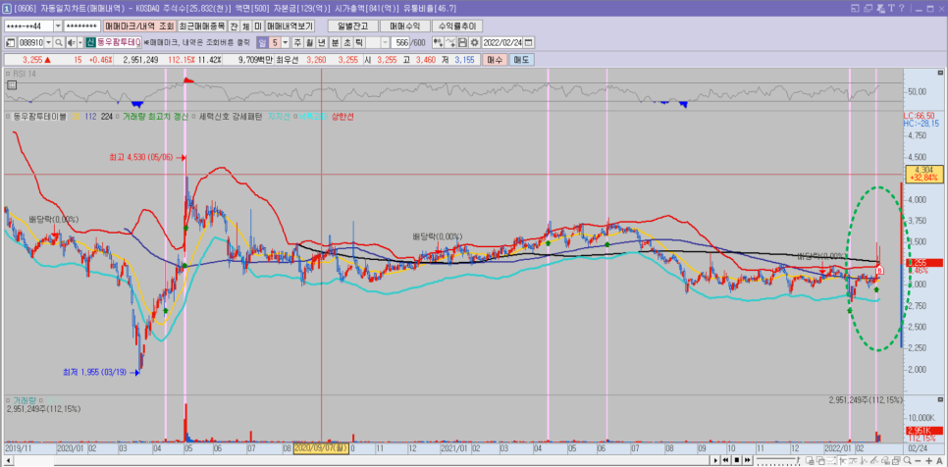Viewport: 948px width, 467px height.
Task: Open 수익률추이 tab
Action: (x=457, y=26)
